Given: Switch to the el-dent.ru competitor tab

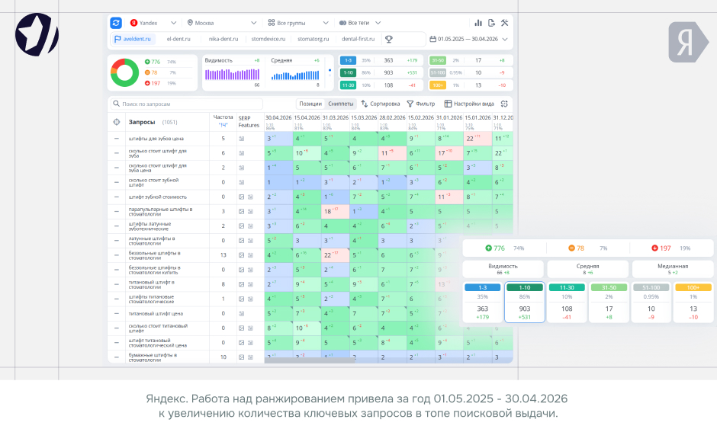Looking at the screenshot, I should pos(178,40).
